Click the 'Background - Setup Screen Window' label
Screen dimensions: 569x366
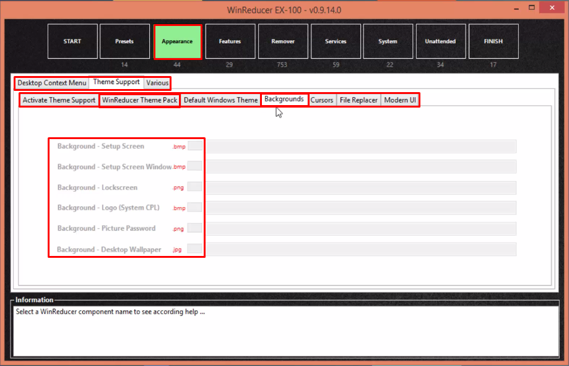[115, 167]
